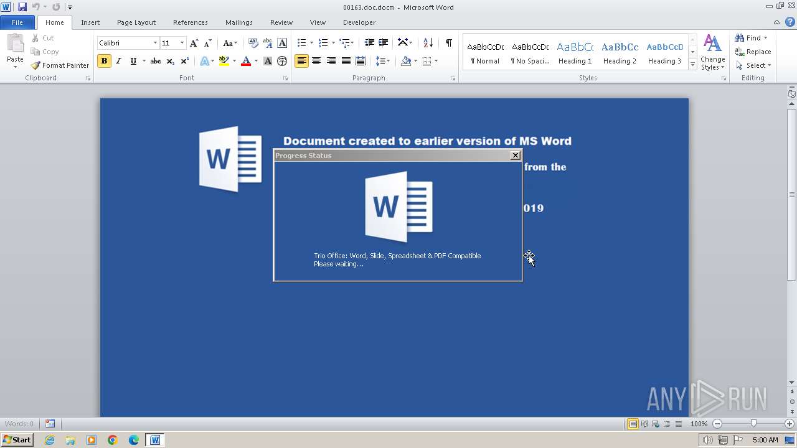
Task: Click the Phonetic Guide icon
Action: coord(268,43)
